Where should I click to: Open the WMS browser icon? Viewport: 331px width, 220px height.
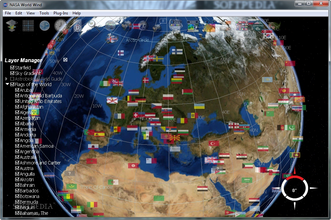coord(192,26)
